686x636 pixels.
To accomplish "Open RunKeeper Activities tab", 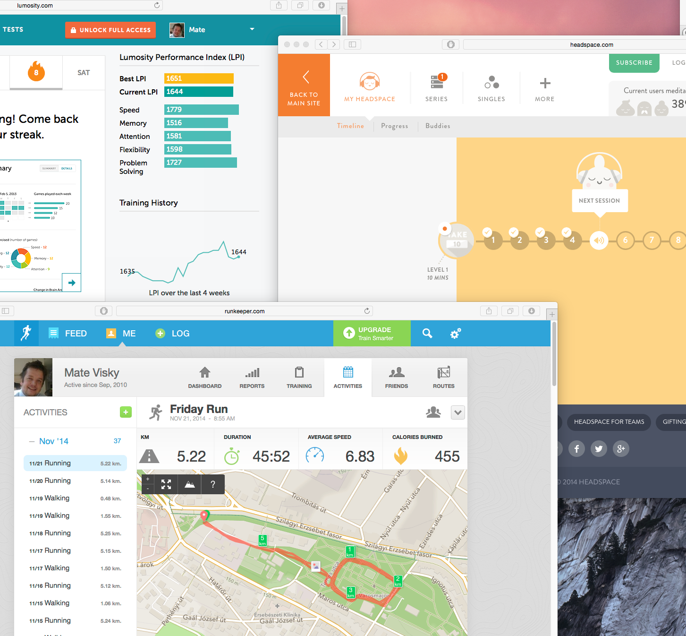I will pos(348,378).
